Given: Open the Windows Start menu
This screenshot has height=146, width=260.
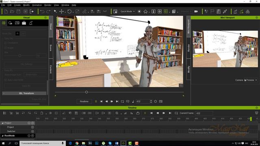Looking at the screenshot, I should coord(3,143).
